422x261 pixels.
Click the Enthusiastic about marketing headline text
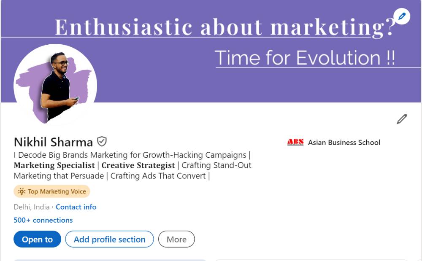coord(225,27)
